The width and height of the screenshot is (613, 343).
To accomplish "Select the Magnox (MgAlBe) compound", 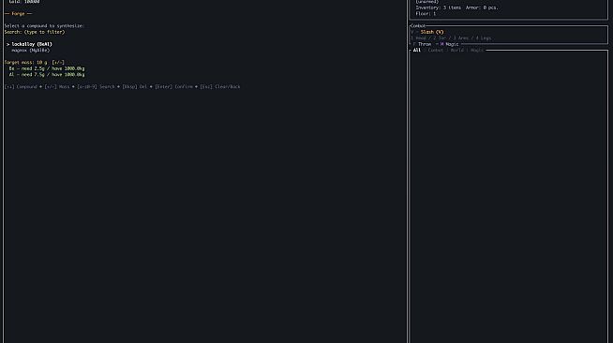I will (x=31, y=51).
